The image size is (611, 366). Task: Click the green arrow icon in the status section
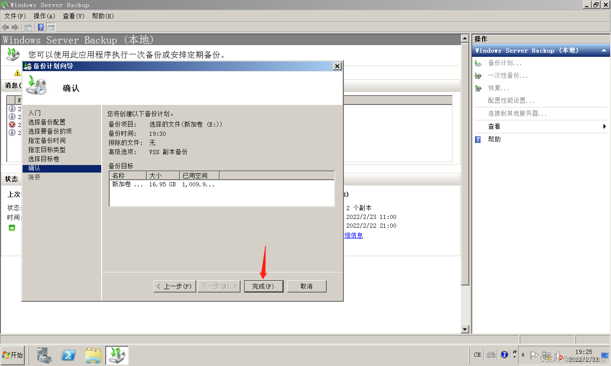12,228
